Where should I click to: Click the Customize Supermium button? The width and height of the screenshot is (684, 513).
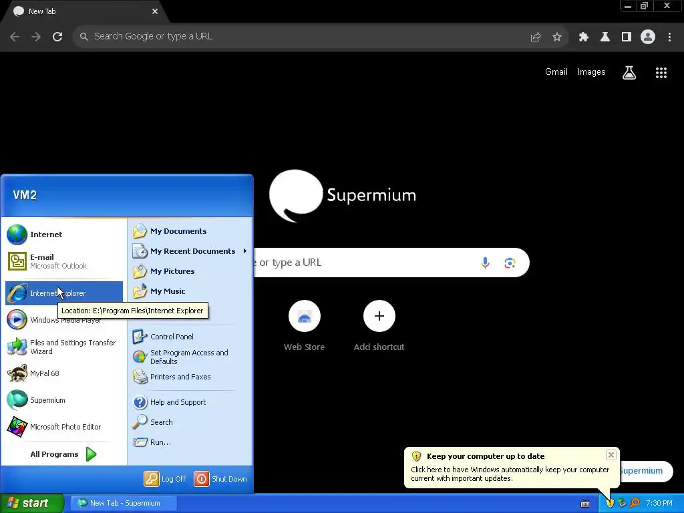[x=646, y=471]
